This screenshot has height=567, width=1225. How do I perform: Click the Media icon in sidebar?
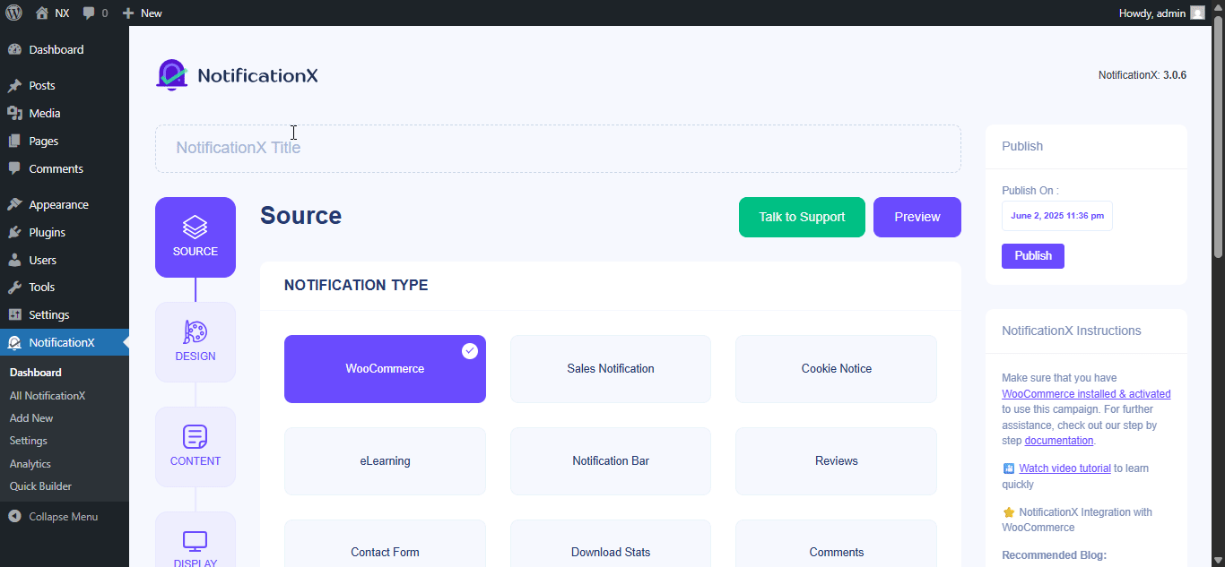click(x=14, y=114)
